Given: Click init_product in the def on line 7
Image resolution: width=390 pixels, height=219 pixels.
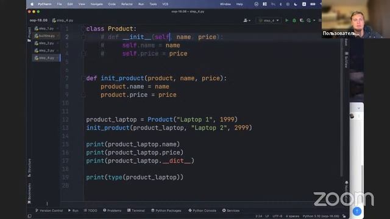Looking at the screenshot, I should pos(122,78).
